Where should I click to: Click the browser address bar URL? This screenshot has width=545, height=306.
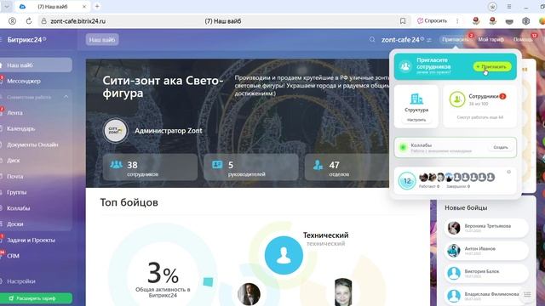[77, 21]
